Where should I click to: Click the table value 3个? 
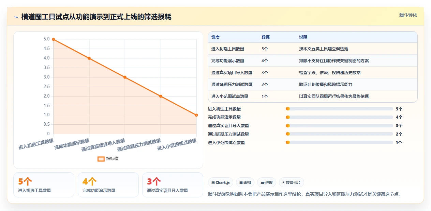tap(265, 73)
